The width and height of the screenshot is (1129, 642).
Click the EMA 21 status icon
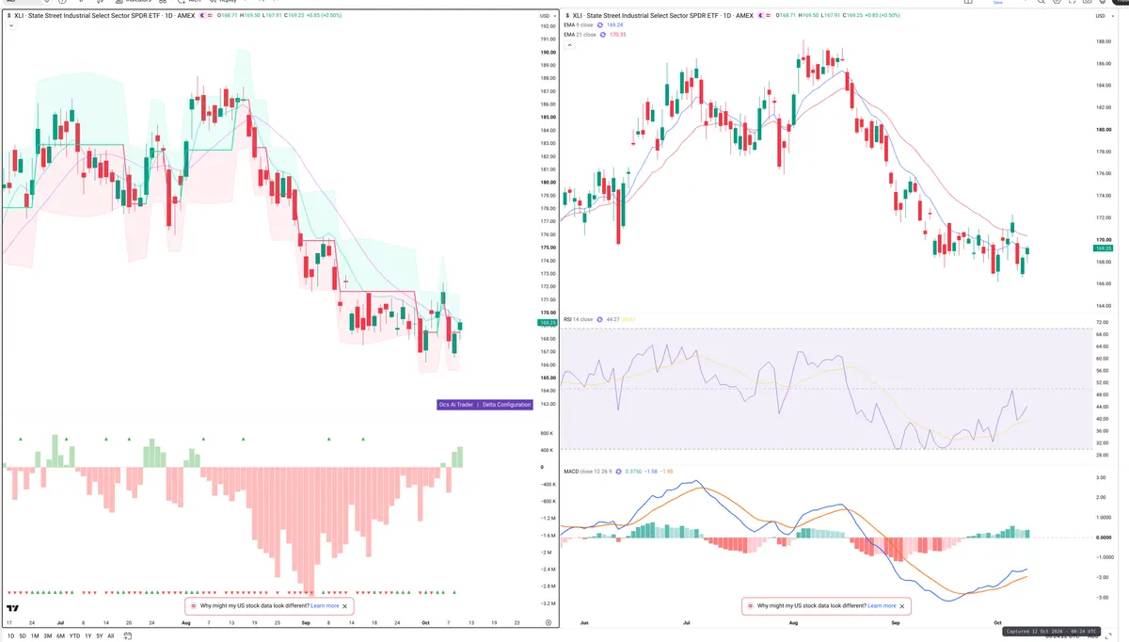click(x=603, y=35)
